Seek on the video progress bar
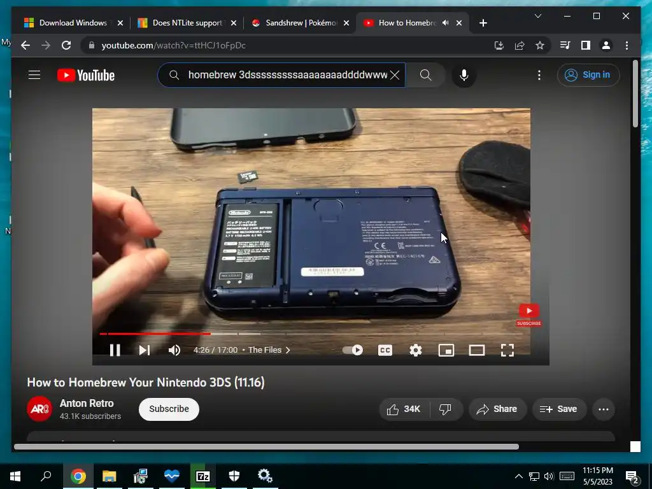Viewport: 652px width, 489px height. (311, 334)
